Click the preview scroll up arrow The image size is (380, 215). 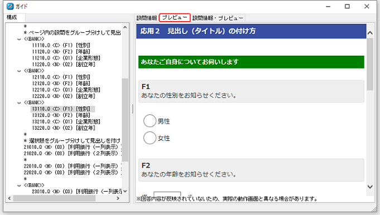(x=370, y=33)
